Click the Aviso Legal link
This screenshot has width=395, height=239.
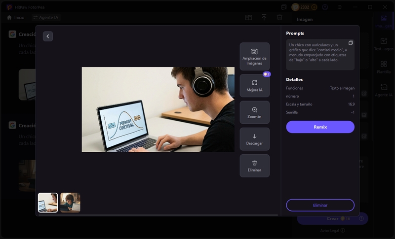[x=332, y=230]
